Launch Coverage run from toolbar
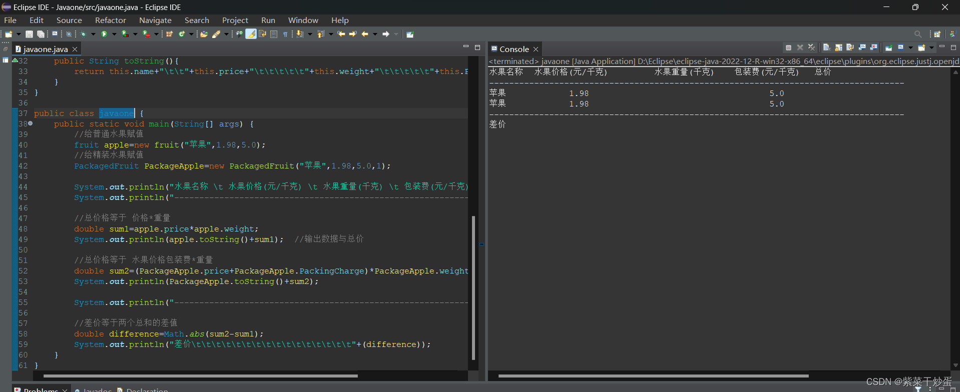Viewport: 960px width, 392px height. click(x=125, y=34)
